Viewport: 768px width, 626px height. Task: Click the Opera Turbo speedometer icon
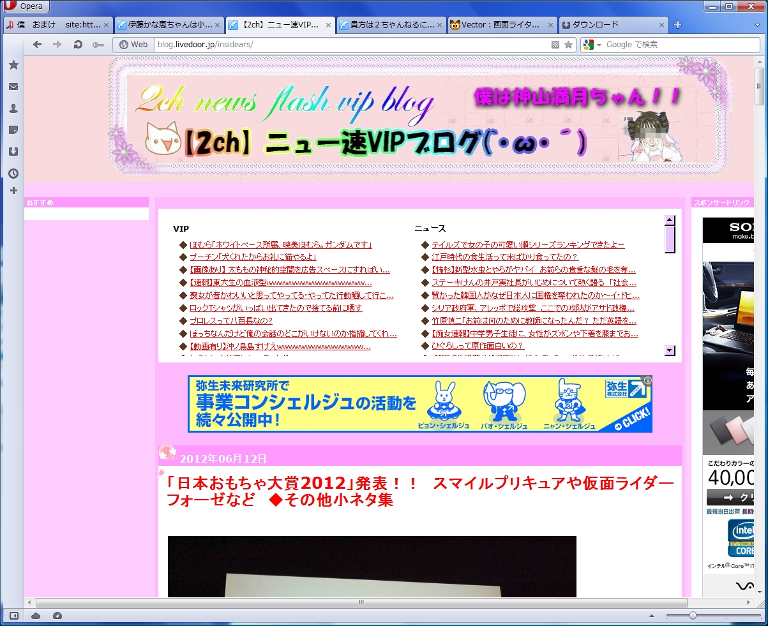(x=57, y=616)
